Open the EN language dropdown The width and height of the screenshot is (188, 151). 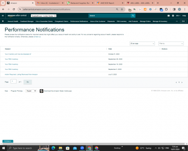(x=178, y=15)
